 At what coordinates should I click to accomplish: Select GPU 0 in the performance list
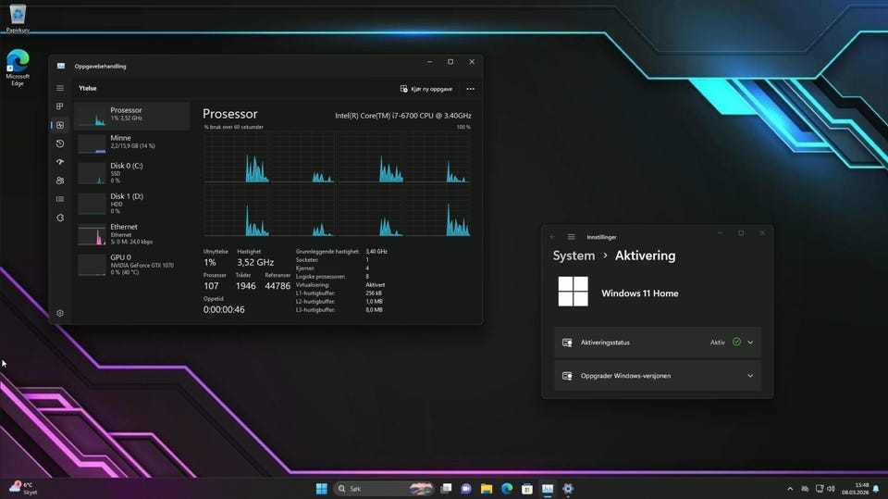pos(131,265)
